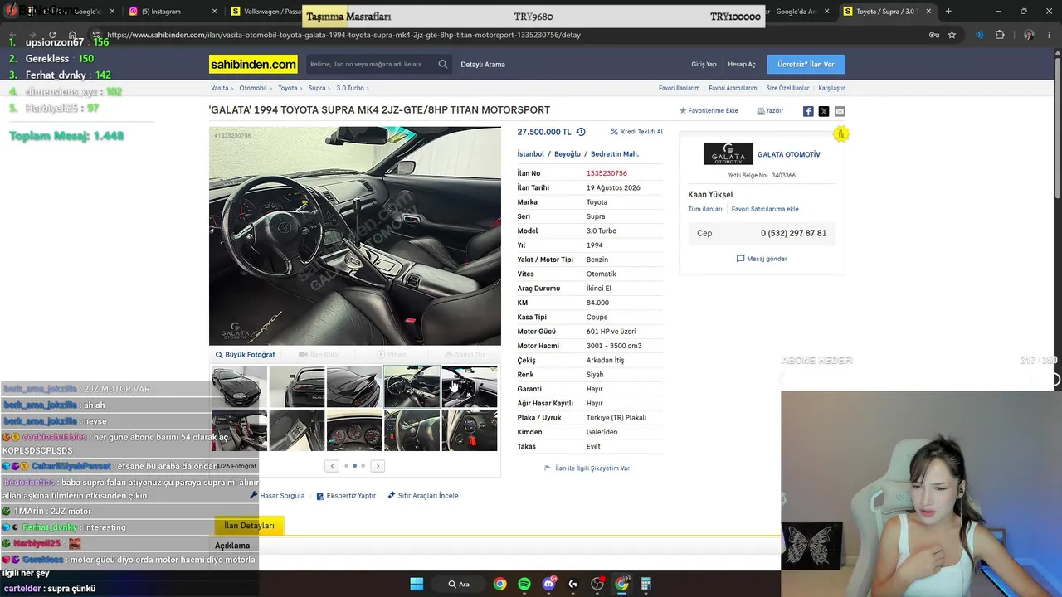Screen dimensions: 1062x597
Task: Go to Supra breadcrumb
Action: (317, 88)
